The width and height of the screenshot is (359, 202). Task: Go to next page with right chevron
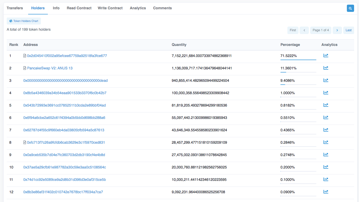tap(337, 30)
